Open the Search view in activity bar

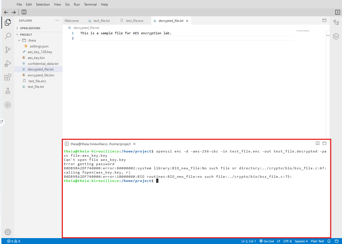pos(8,36)
